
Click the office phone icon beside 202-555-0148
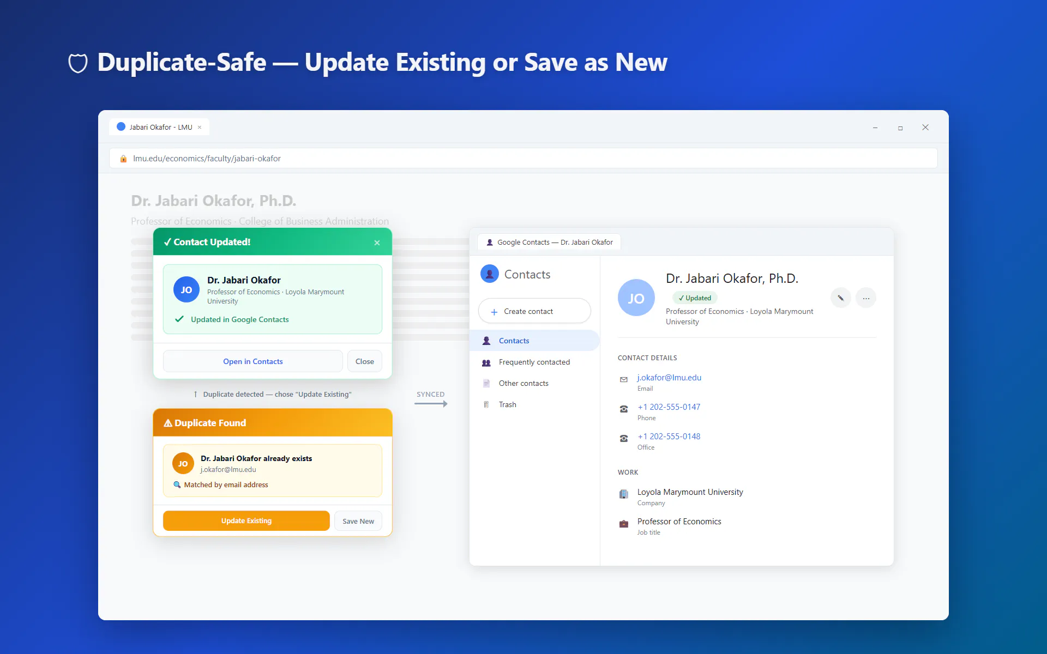coord(624,439)
